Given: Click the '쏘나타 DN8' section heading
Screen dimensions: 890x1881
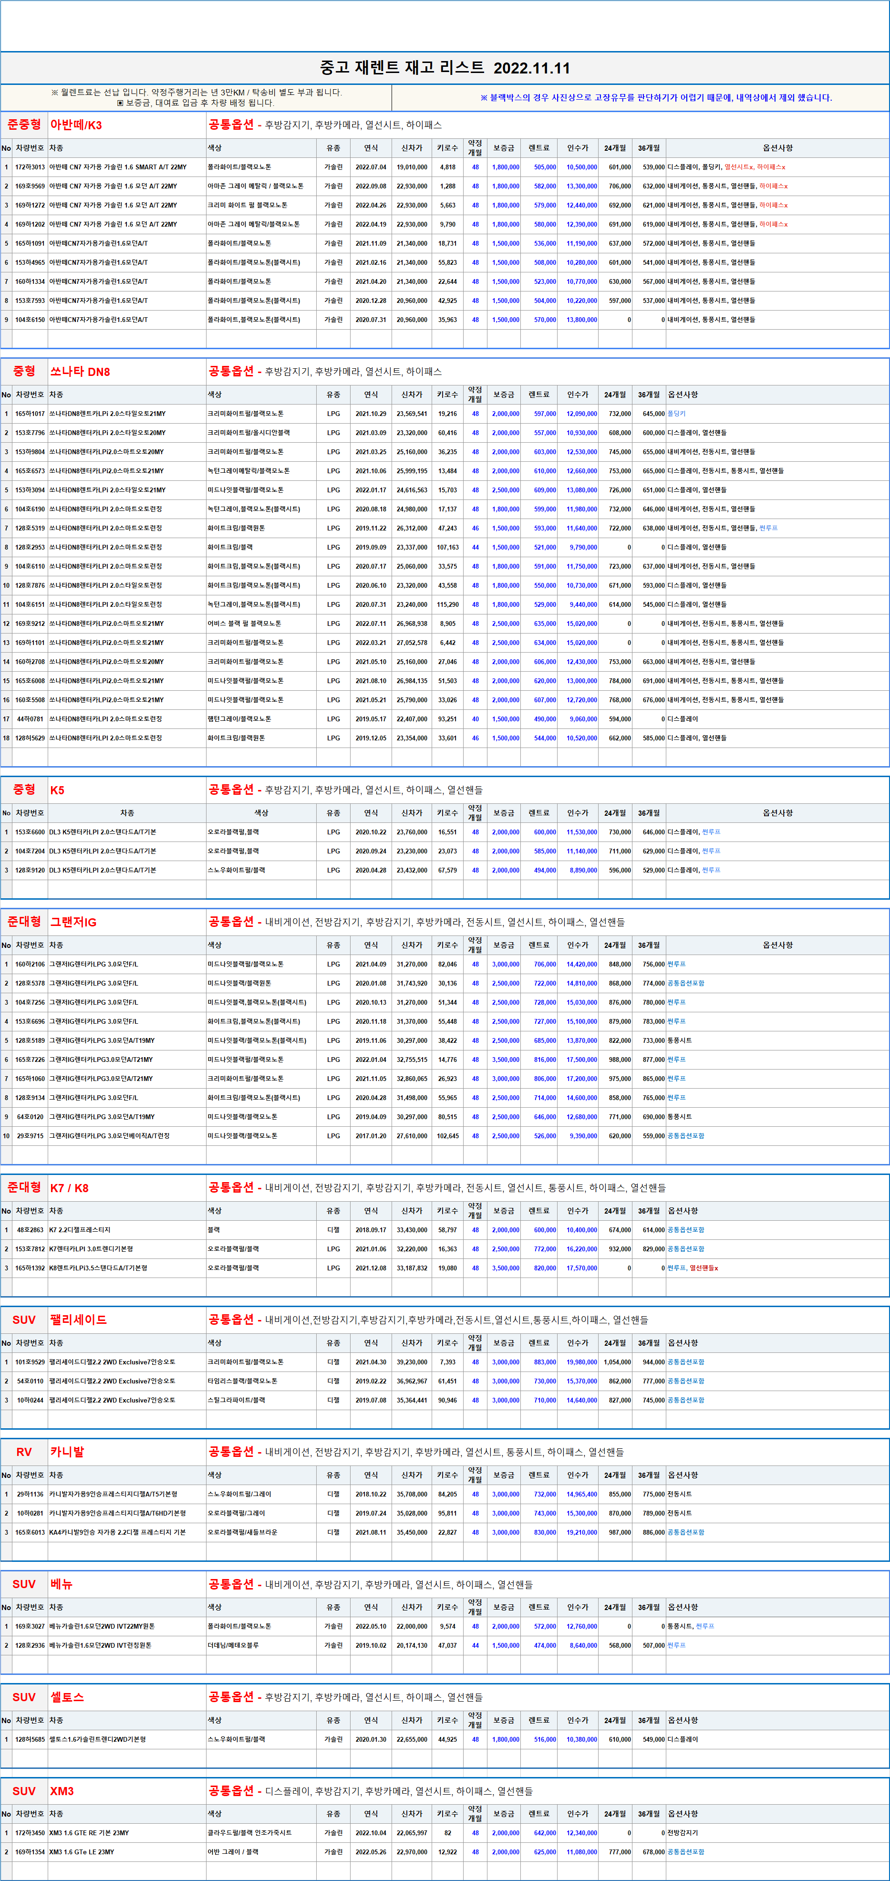Looking at the screenshot, I should 80,372.
